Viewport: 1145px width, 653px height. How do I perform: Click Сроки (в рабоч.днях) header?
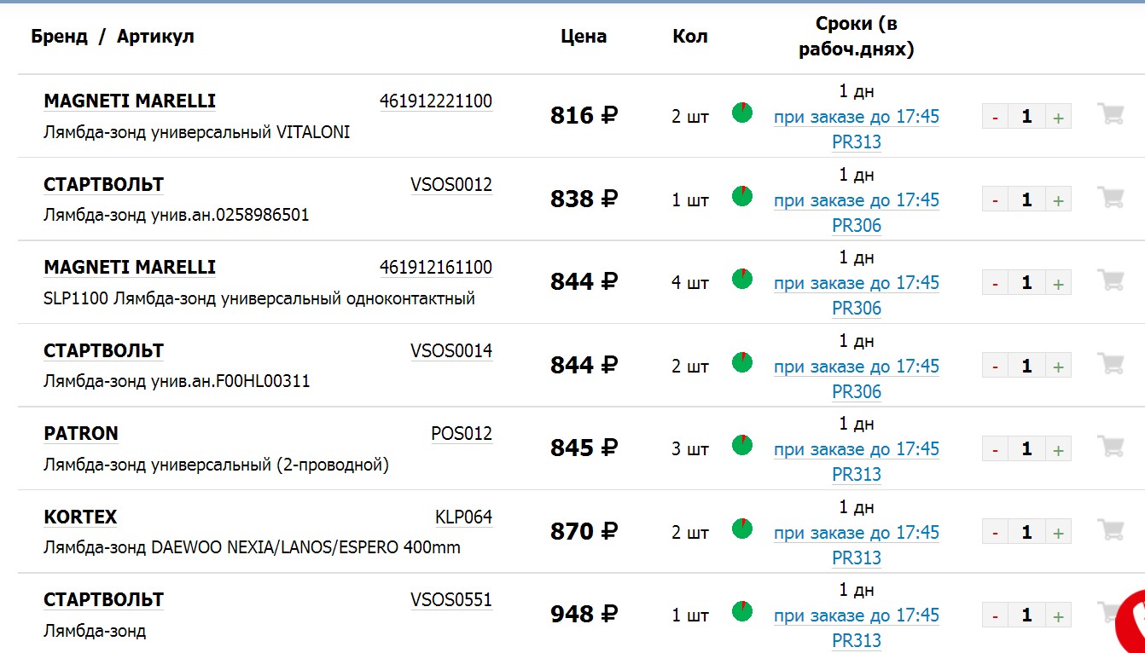click(x=857, y=37)
